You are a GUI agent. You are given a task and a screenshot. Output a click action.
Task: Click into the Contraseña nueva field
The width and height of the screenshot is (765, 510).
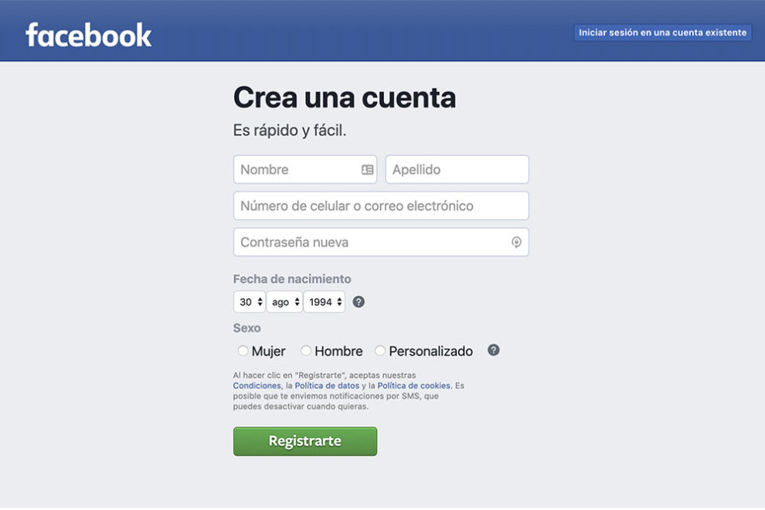(381, 242)
